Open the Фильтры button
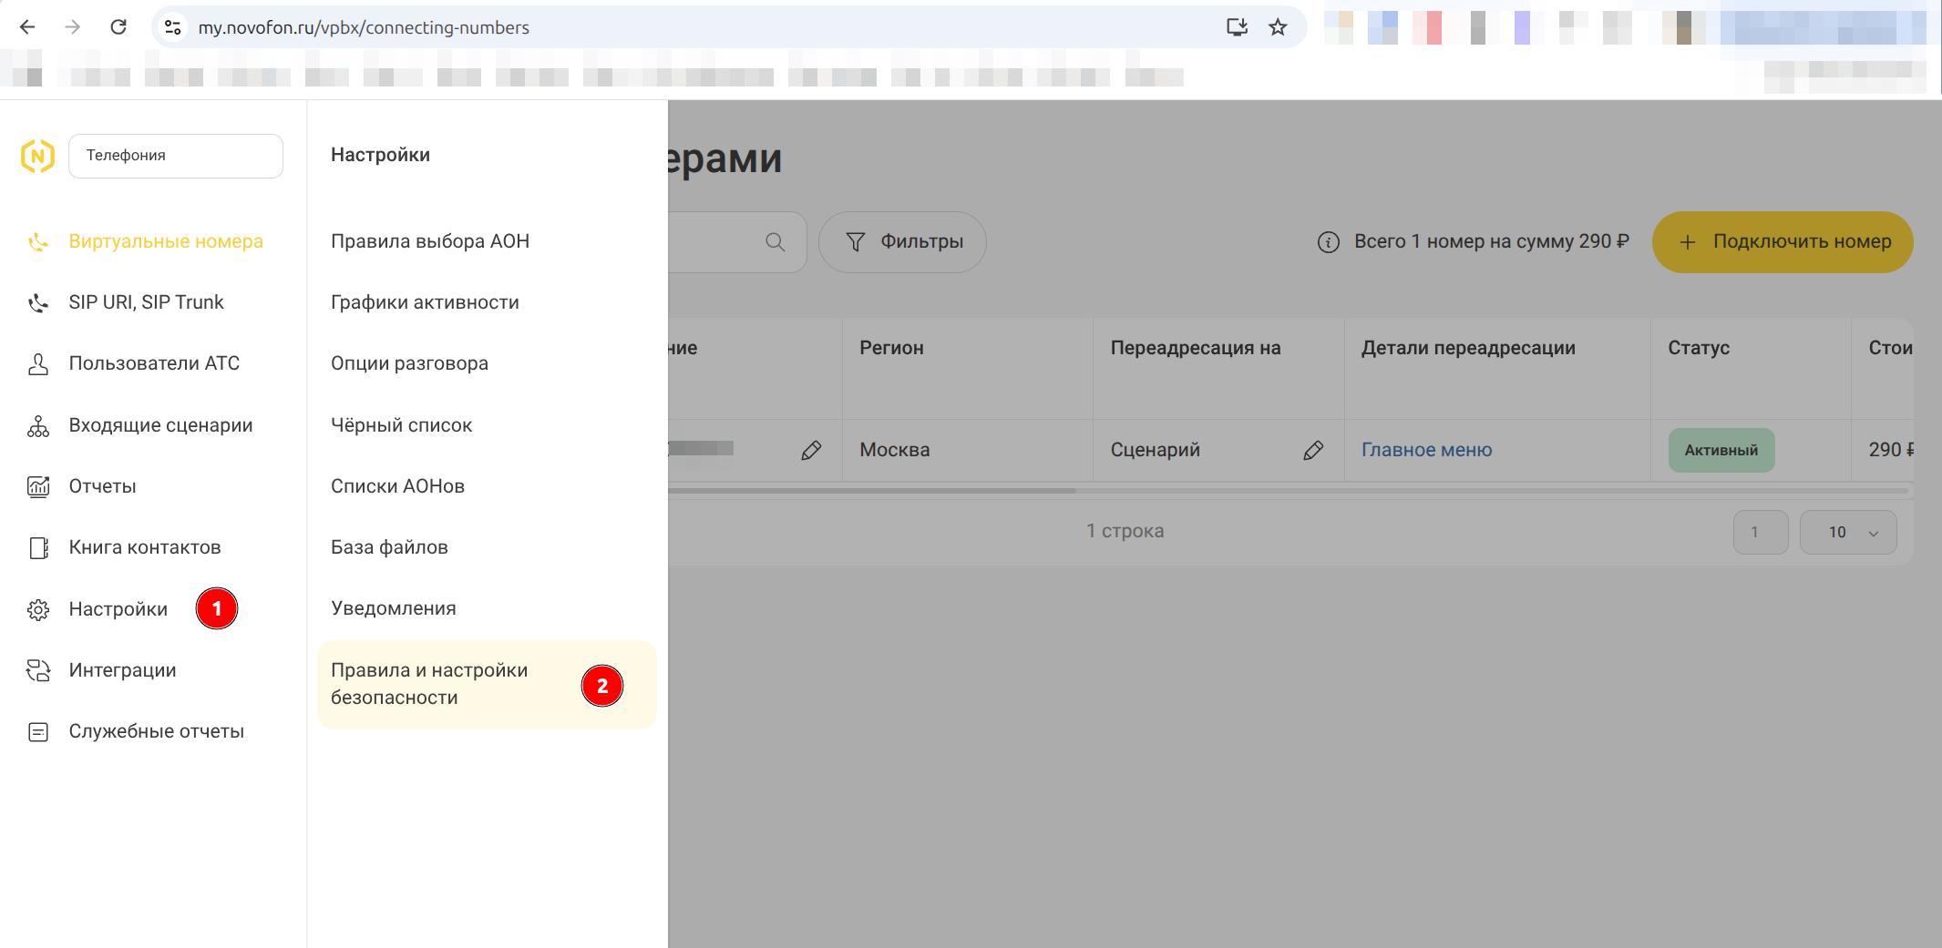 point(902,242)
